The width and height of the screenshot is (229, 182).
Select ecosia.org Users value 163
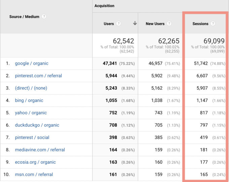[113, 162]
